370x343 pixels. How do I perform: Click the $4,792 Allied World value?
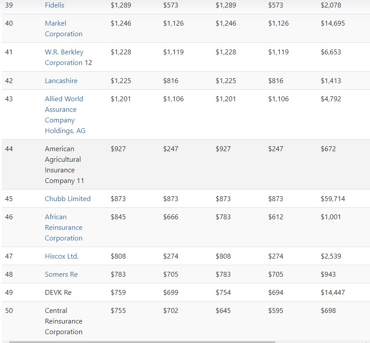[x=331, y=99]
